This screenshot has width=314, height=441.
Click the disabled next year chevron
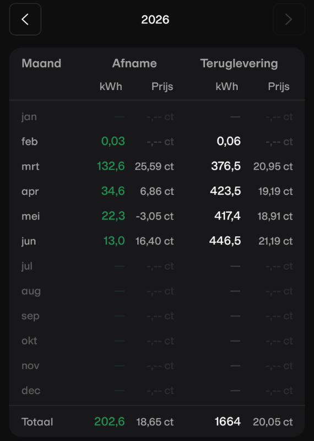[289, 19]
